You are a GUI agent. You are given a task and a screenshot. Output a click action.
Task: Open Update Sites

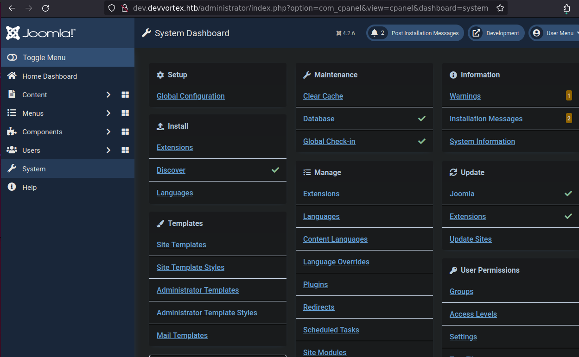point(471,239)
